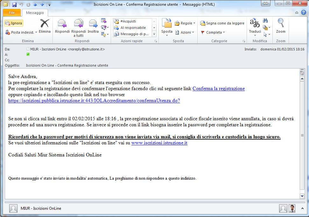Viewport: 309px width, 217px height.
Task: Open the Conferma la registrazione link
Action: (219, 89)
